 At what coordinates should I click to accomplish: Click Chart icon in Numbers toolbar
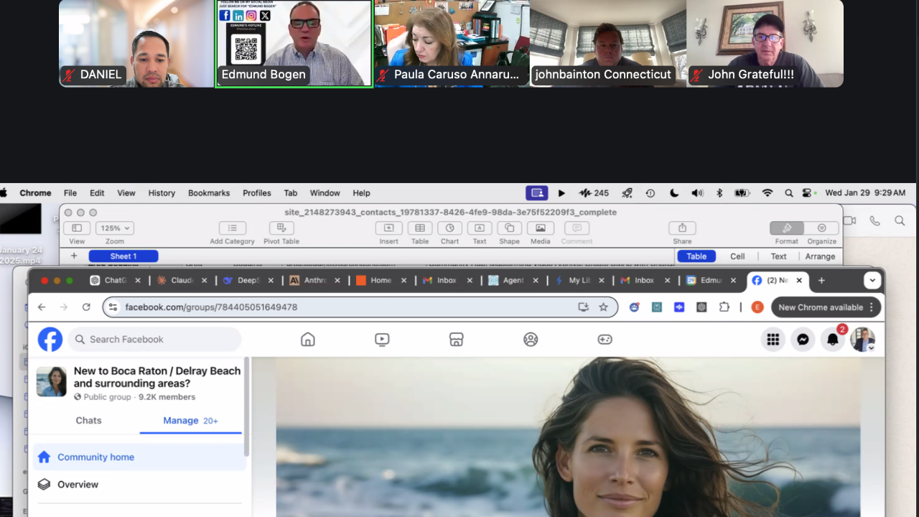[449, 228]
